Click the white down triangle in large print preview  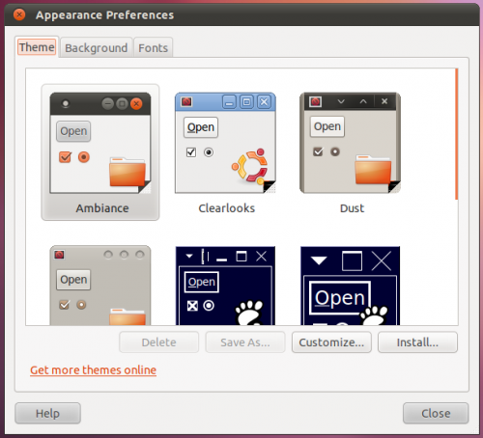click(x=319, y=260)
